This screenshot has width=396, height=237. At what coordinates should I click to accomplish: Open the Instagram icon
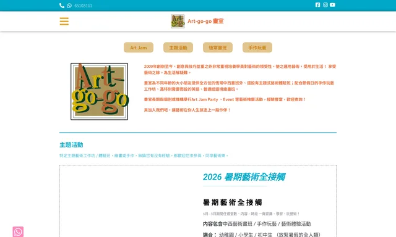[325, 5]
